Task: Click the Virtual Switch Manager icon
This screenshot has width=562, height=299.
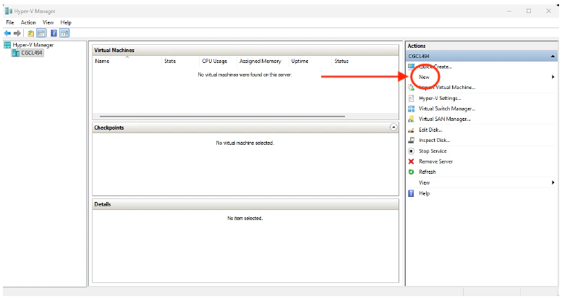Action: point(411,109)
